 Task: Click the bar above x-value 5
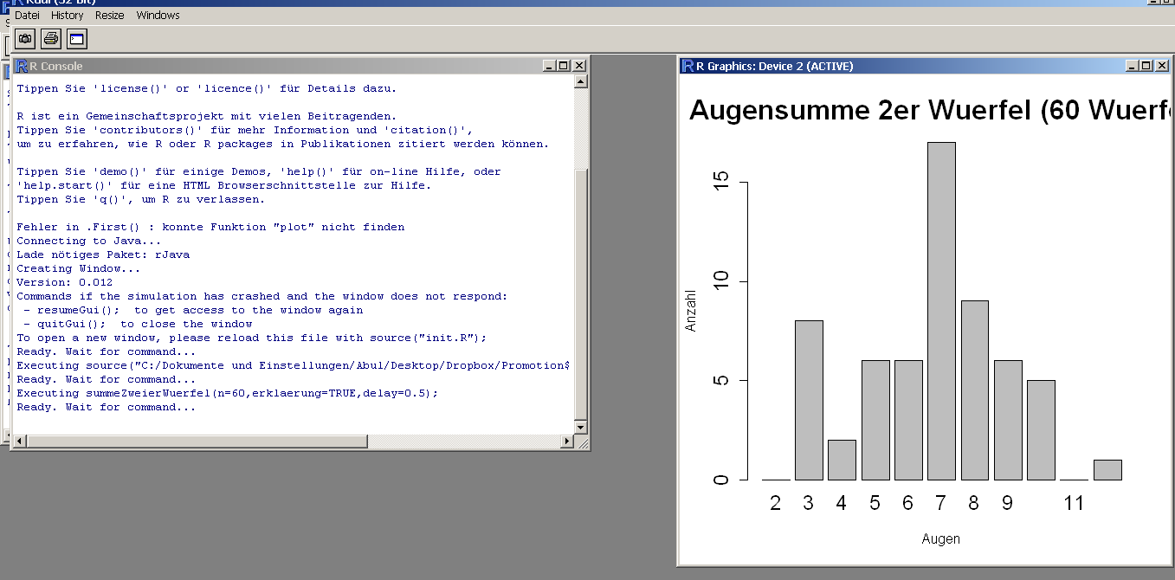tap(875, 420)
